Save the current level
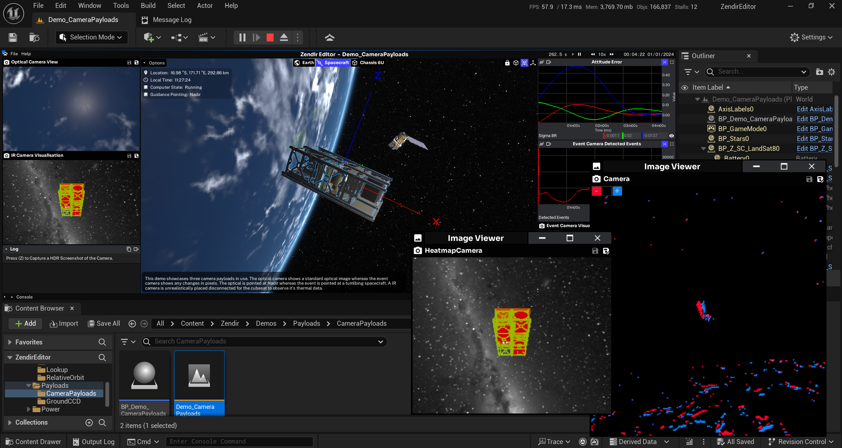The height and width of the screenshot is (448, 842). [13, 37]
